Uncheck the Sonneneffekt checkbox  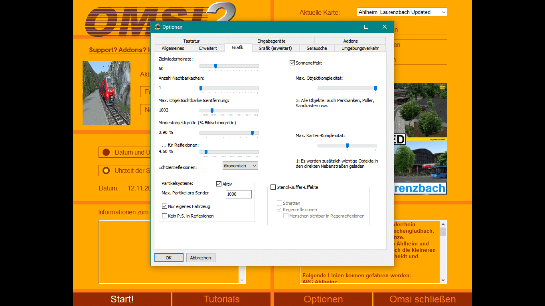tap(292, 63)
